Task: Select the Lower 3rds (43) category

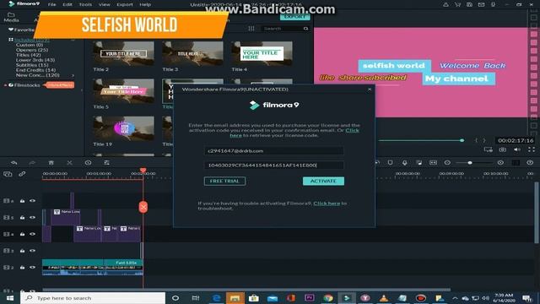Action: 35,60
